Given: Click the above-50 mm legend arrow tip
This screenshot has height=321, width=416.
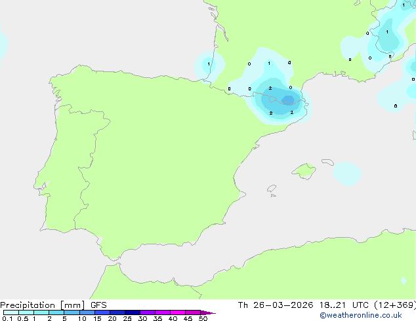Looking at the screenshot, I should point(208,312).
